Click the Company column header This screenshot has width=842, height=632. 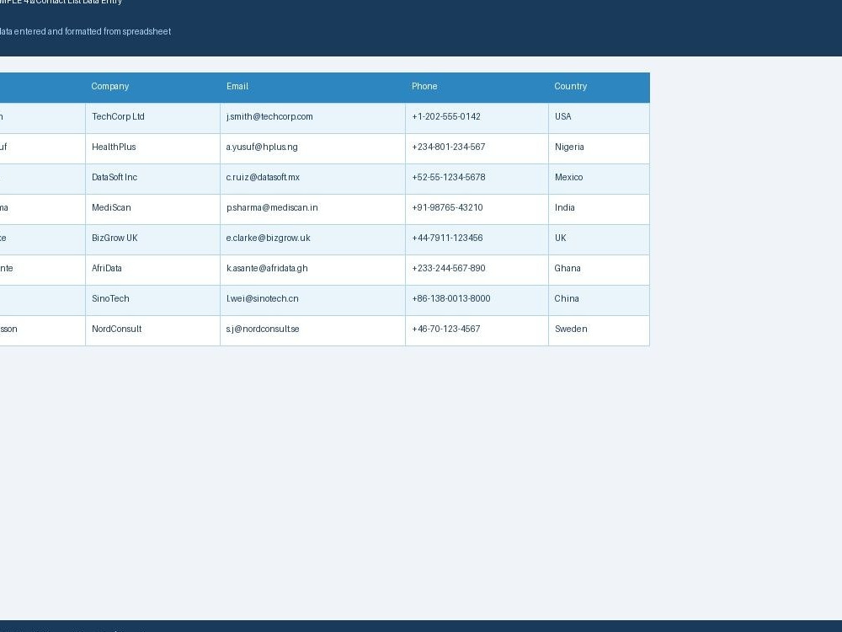point(152,87)
